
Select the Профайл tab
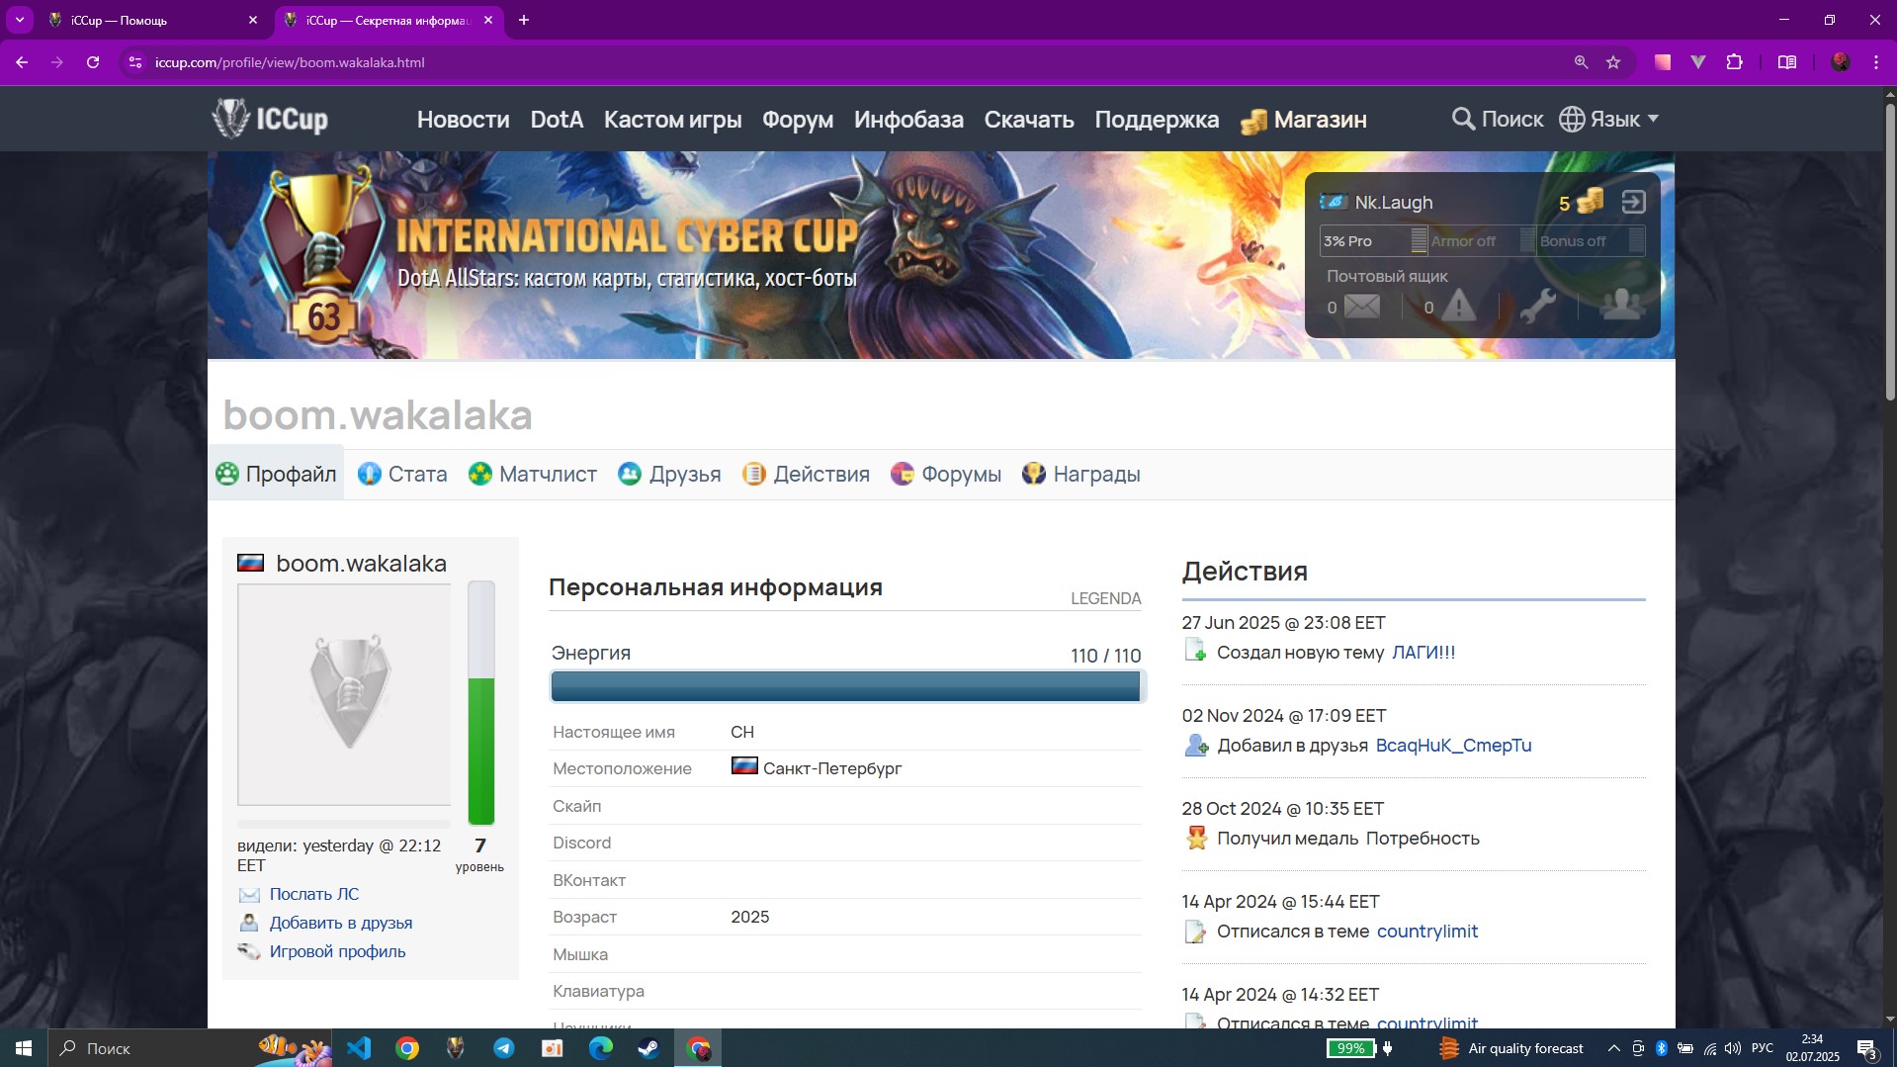[x=276, y=474]
